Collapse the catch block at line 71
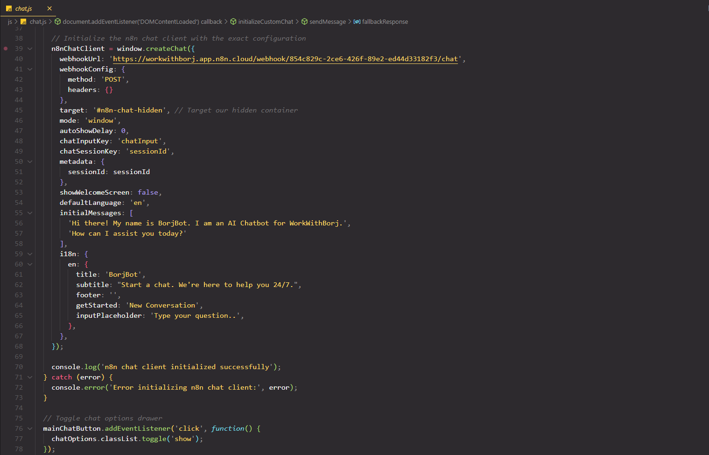The image size is (709, 455). point(30,377)
